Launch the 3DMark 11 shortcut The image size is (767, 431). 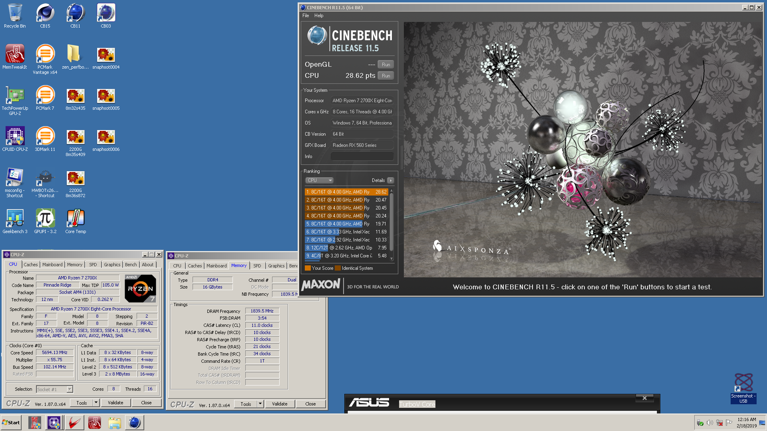(x=45, y=139)
